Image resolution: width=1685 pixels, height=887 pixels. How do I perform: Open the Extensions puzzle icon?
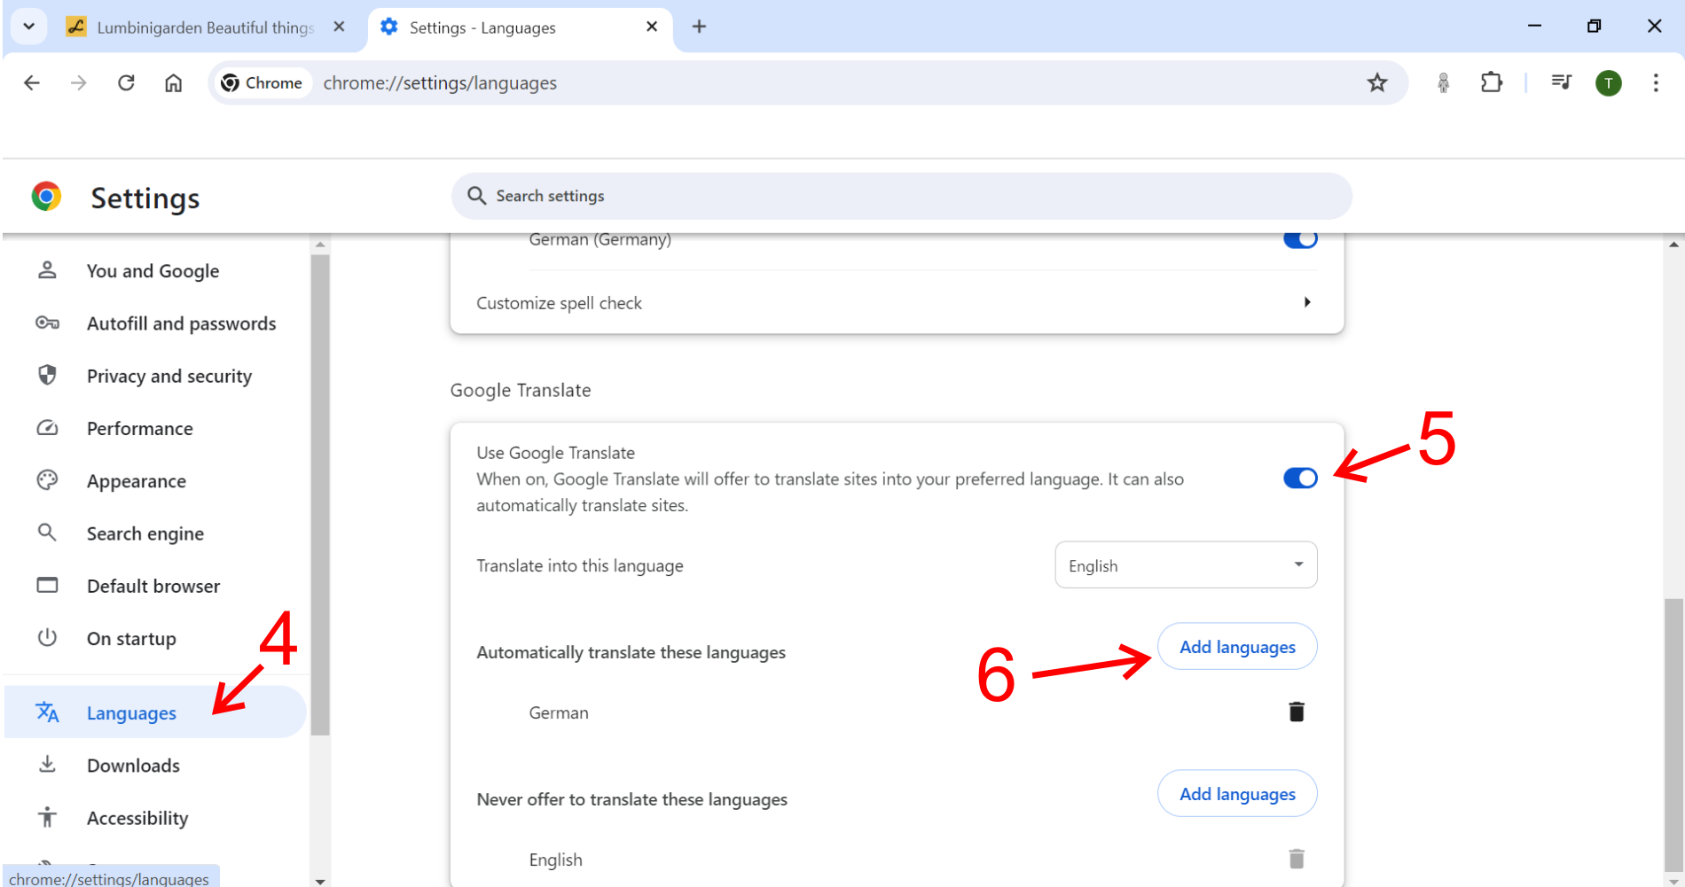pos(1491,83)
